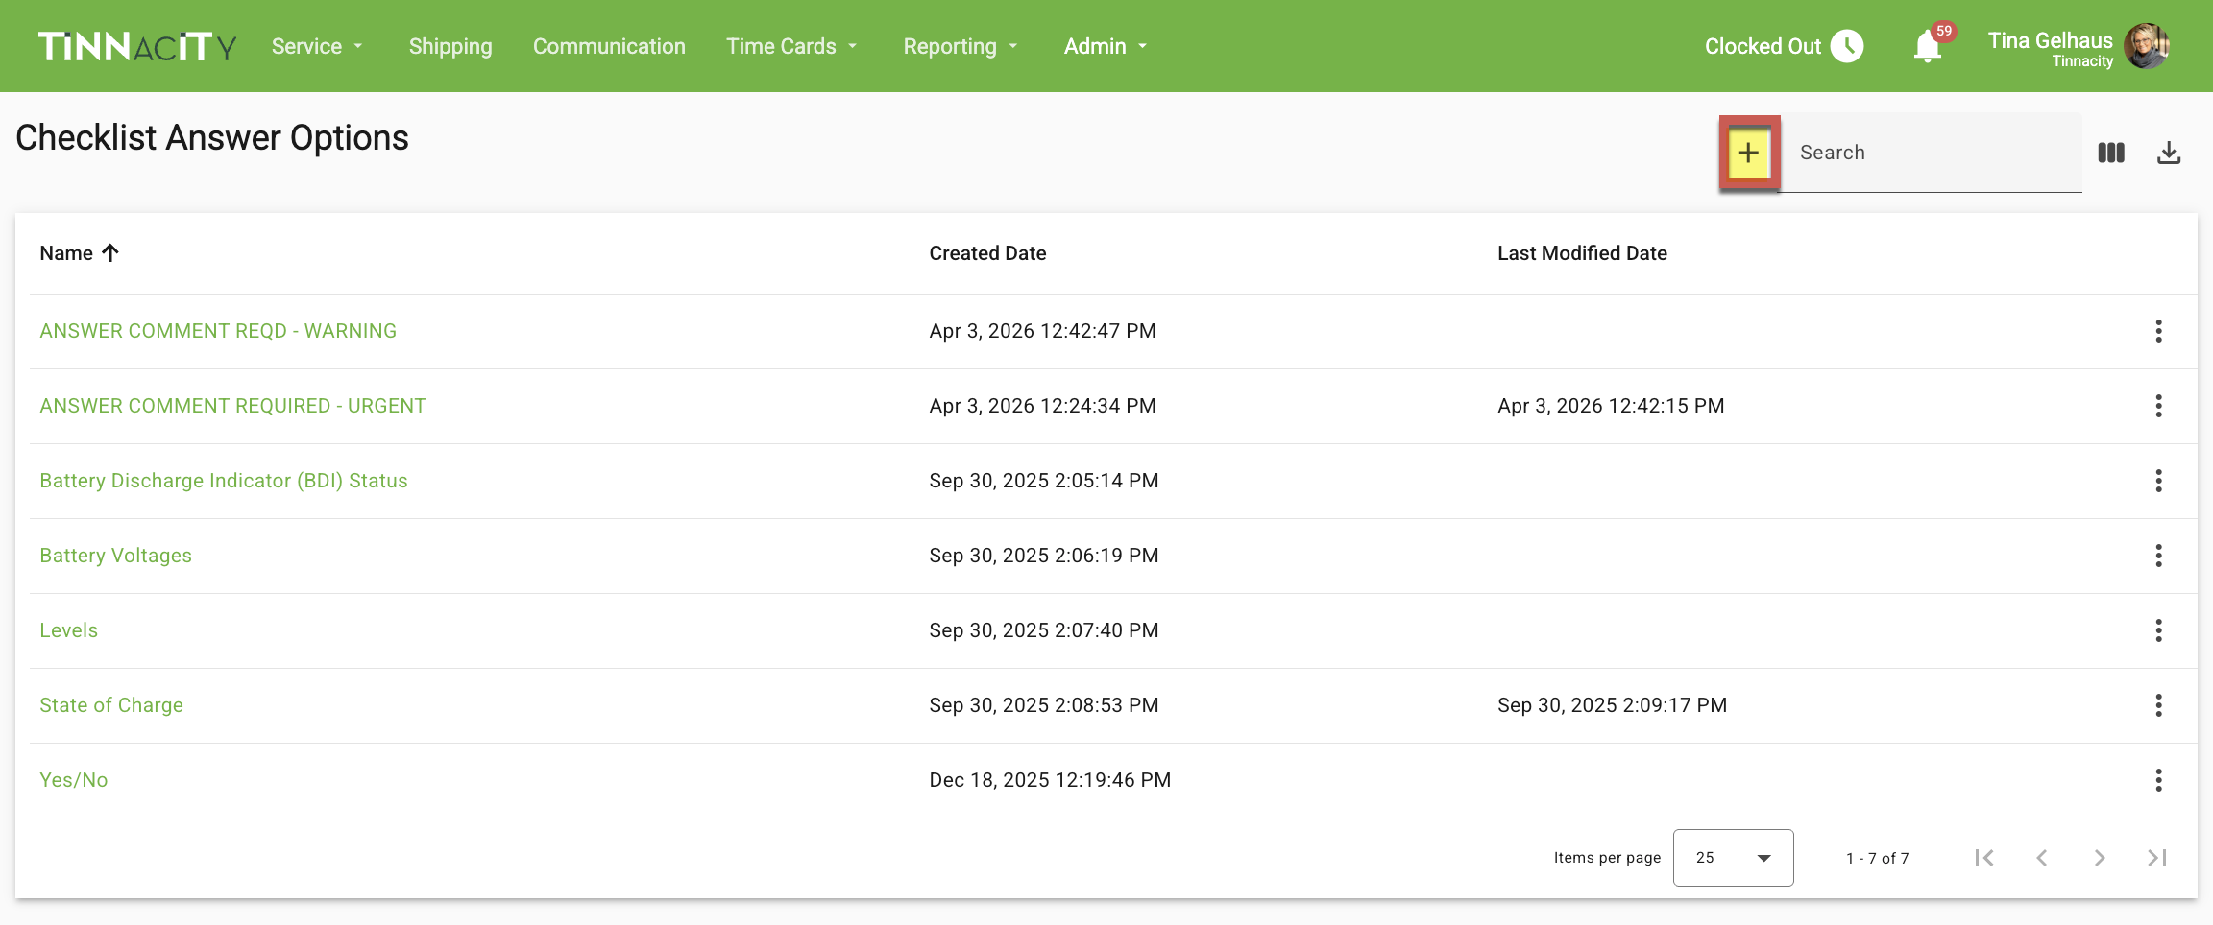The width and height of the screenshot is (2213, 925).
Task: Sort by Last Modified Date column
Action: click(1582, 253)
